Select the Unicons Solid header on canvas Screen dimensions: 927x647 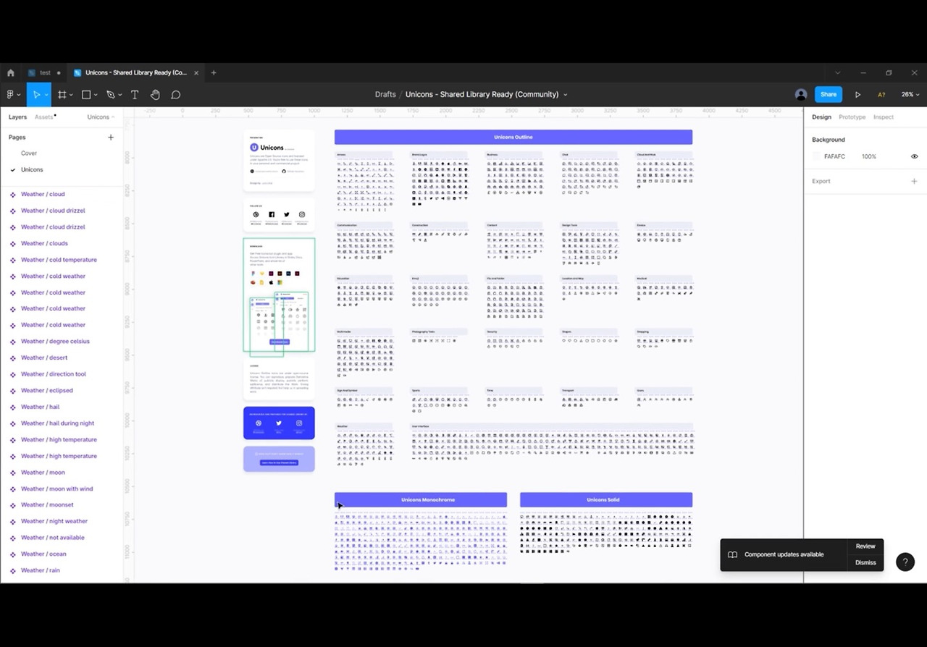606,500
